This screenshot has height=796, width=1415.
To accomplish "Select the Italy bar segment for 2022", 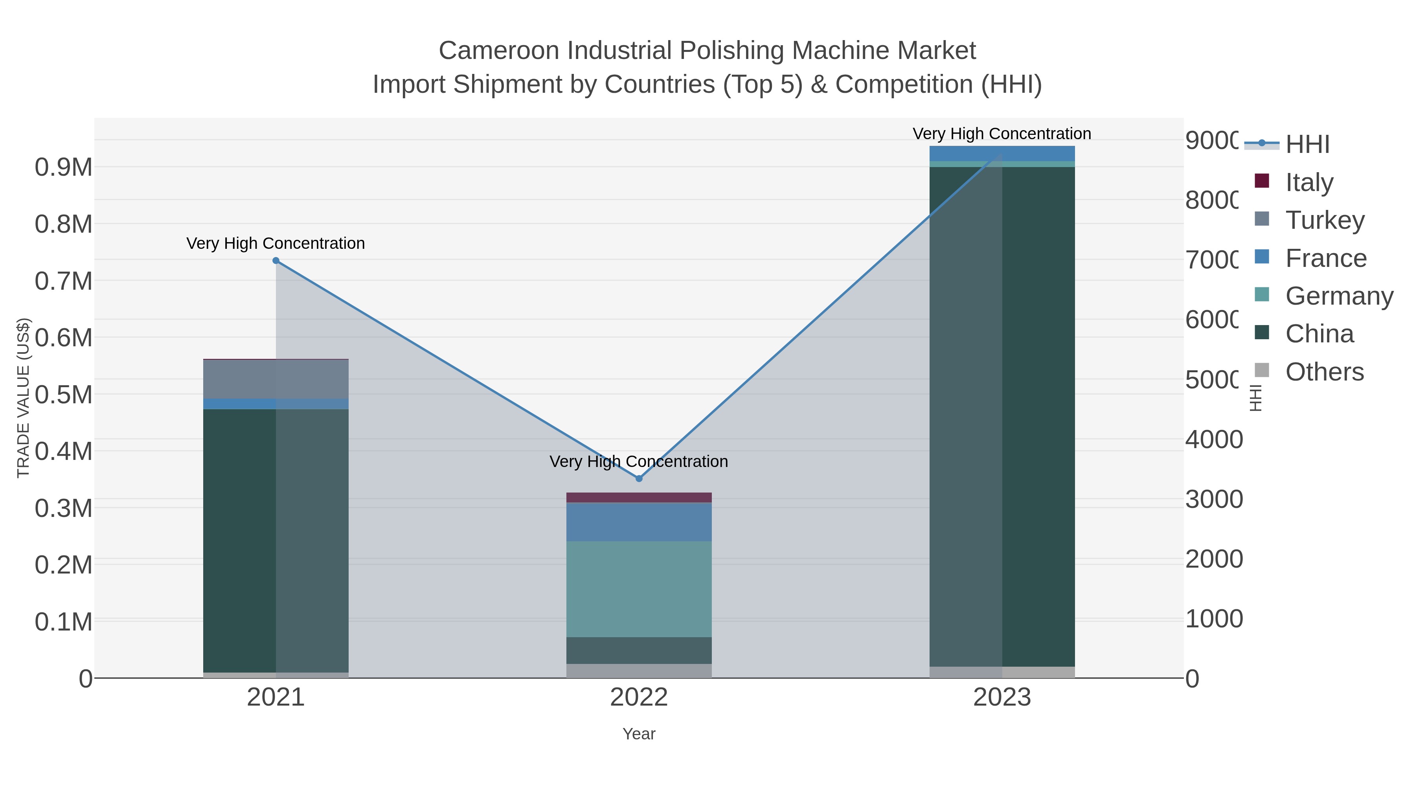I will click(x=639, y=498).
